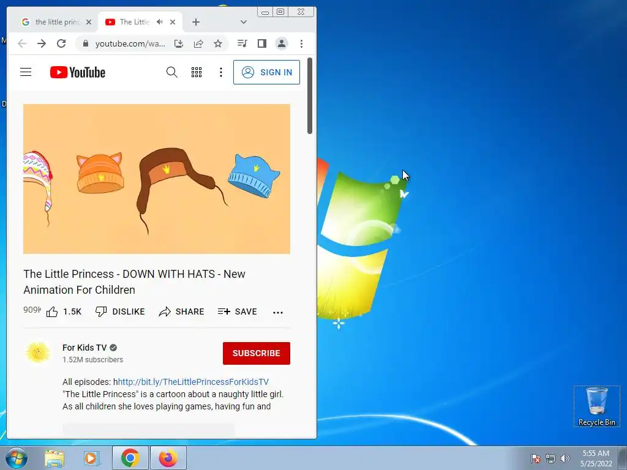This screenshot has height=470, width=627.
Task: Close the YouTube tab
Action: pyautogui.click(x=172, y=22)
